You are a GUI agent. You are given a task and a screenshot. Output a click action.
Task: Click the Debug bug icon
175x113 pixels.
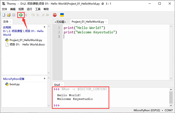click(26, 15)
